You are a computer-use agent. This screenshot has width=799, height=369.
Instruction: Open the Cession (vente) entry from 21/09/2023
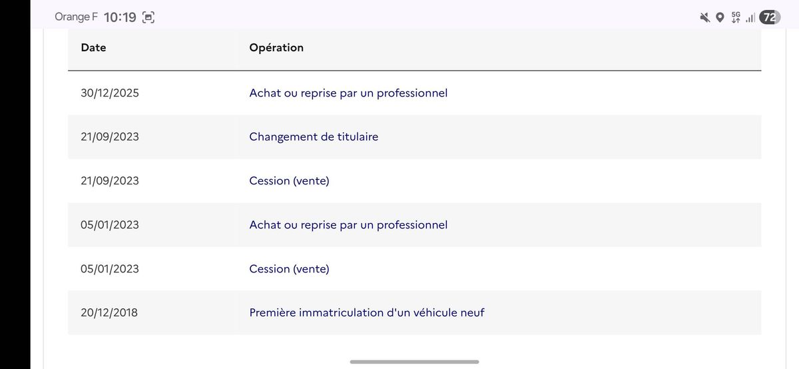(289, 181)
